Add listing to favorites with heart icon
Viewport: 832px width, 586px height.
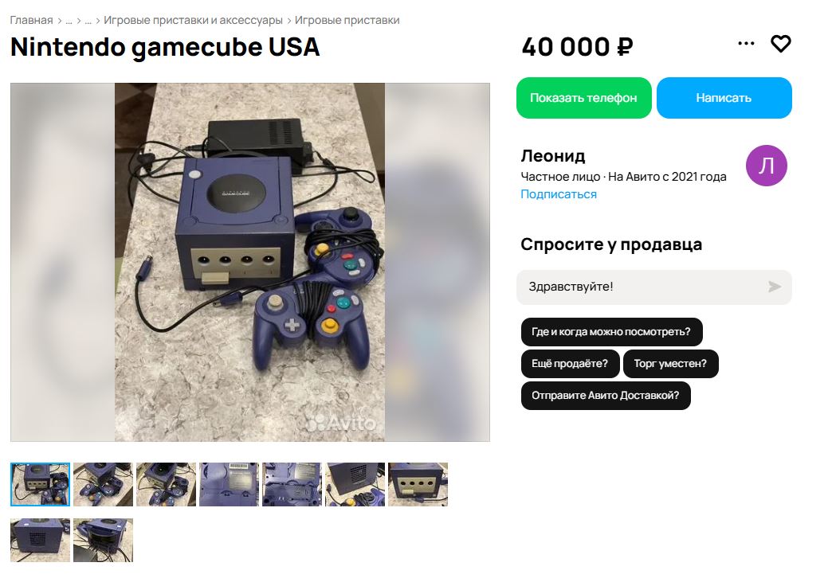pyautogui.click(x=780, y=44)
